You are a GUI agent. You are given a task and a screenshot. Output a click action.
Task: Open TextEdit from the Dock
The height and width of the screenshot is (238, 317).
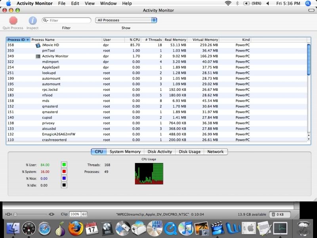click(264, 229)
